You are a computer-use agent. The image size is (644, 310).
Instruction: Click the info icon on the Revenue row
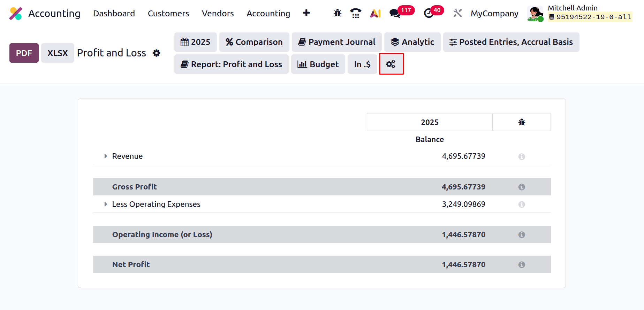coord(522,156)
